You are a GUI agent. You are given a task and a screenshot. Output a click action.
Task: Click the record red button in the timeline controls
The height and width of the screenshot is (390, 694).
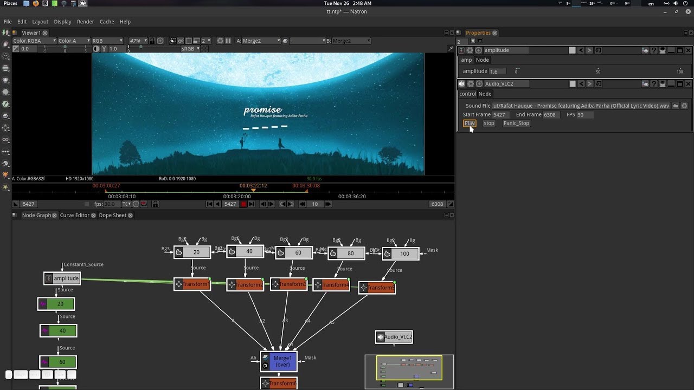click(x=243, y=204)
